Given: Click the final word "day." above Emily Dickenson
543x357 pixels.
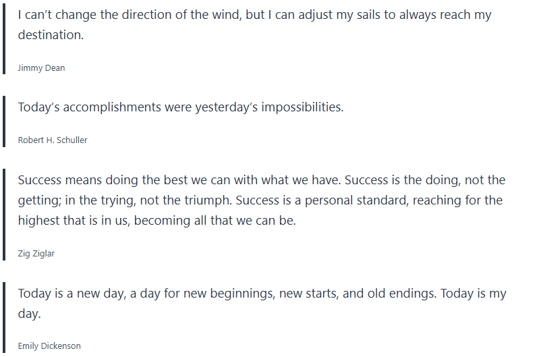Looking at the screenshot, I should pos(30,314).
